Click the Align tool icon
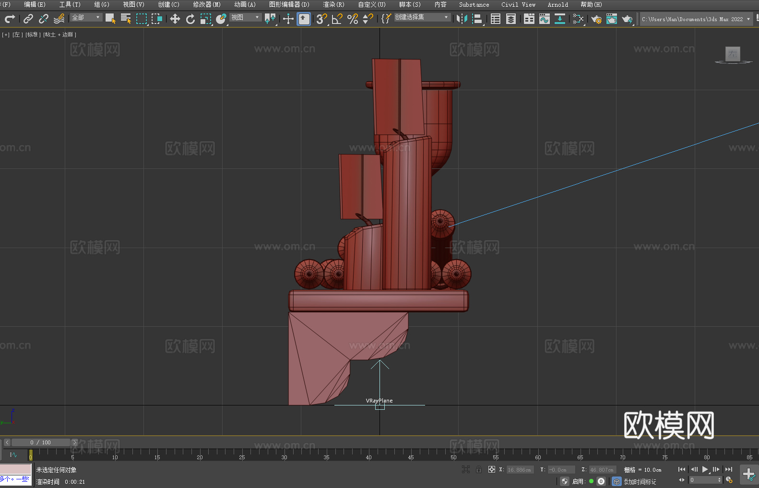The width and height of the screenshot is (759, 488). click(x=477, y=19)
